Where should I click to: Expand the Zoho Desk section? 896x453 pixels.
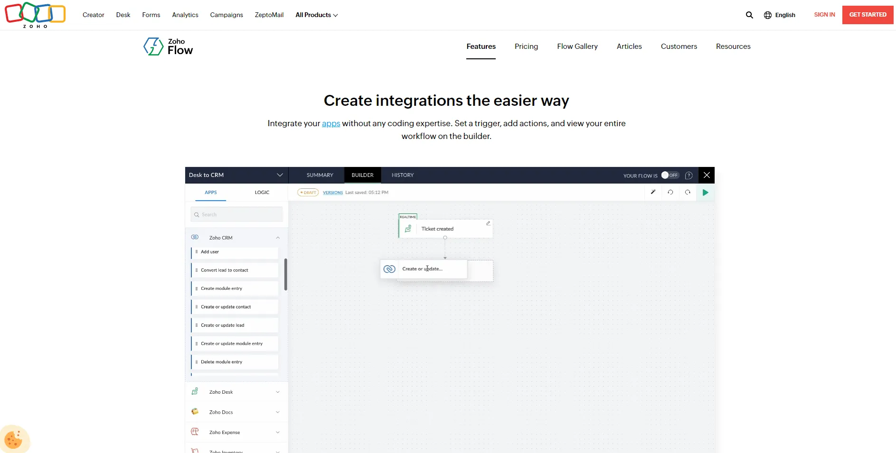pos(278,392)
